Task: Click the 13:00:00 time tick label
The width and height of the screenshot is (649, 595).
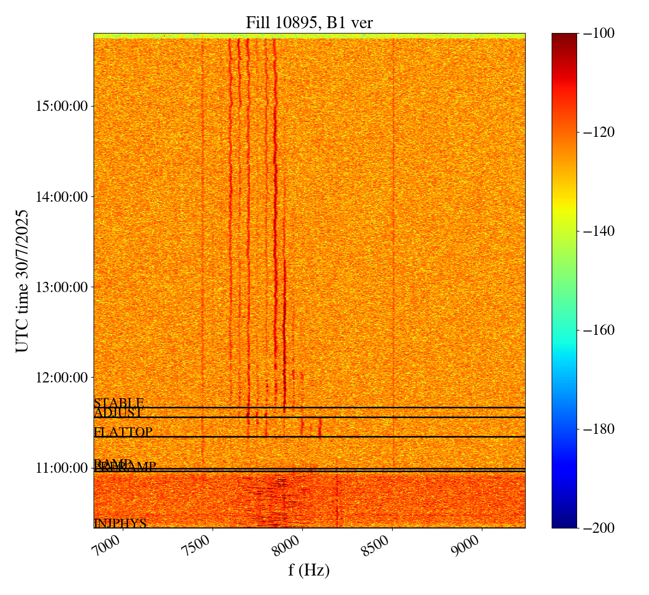Action: pyautogui.click(x=62, y=287)
